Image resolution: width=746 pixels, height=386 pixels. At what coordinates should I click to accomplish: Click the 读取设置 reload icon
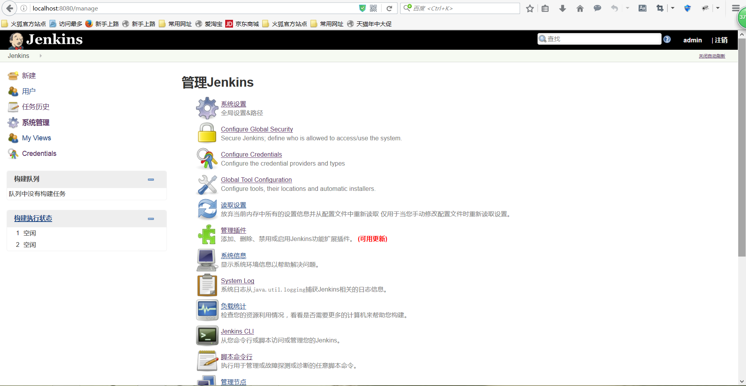point(207,209)
